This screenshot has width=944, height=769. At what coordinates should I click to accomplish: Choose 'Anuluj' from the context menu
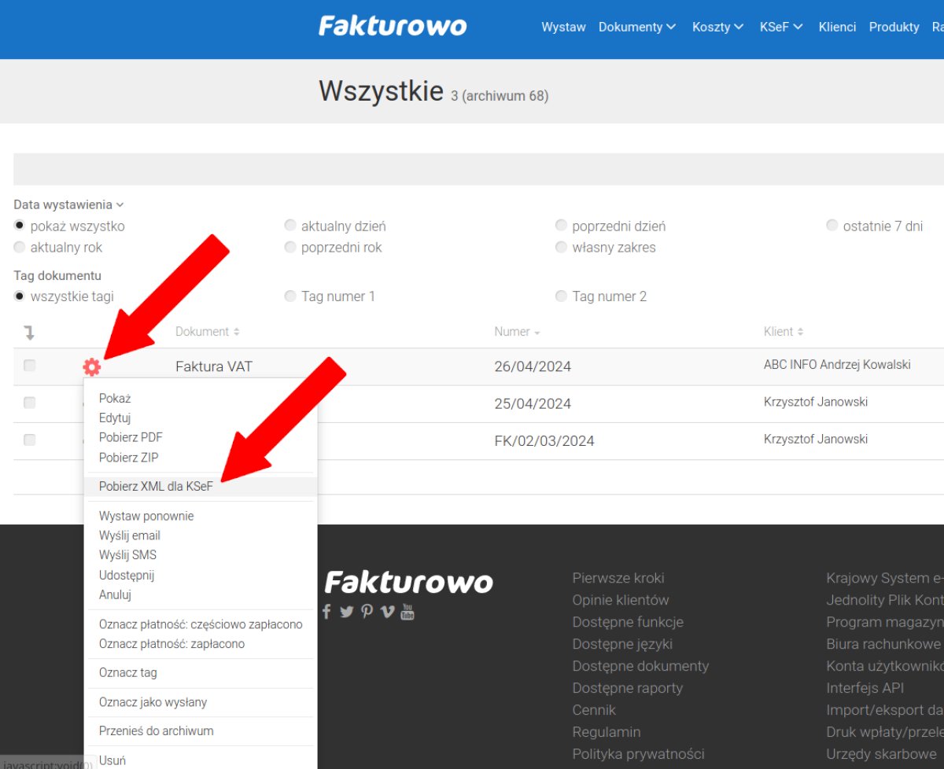pos(115,594)
